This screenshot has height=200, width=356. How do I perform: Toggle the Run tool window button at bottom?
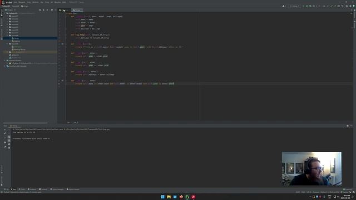tap(13, 189)
